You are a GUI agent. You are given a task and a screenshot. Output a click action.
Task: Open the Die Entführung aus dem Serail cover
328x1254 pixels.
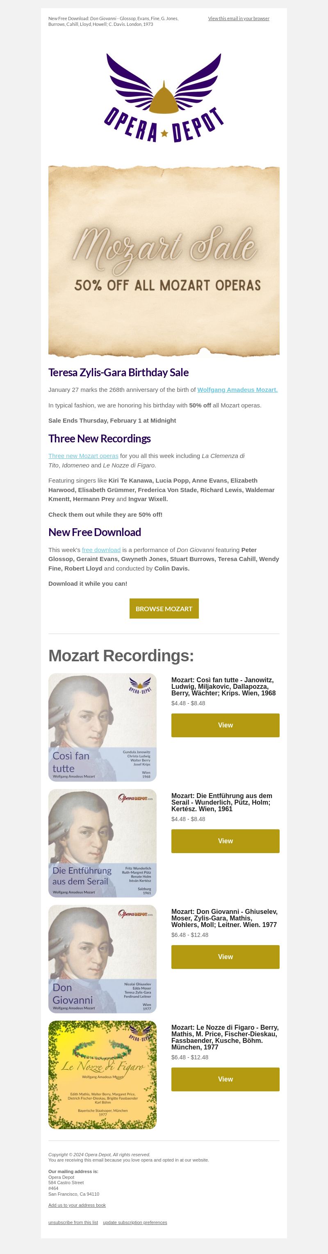[102, 843]
